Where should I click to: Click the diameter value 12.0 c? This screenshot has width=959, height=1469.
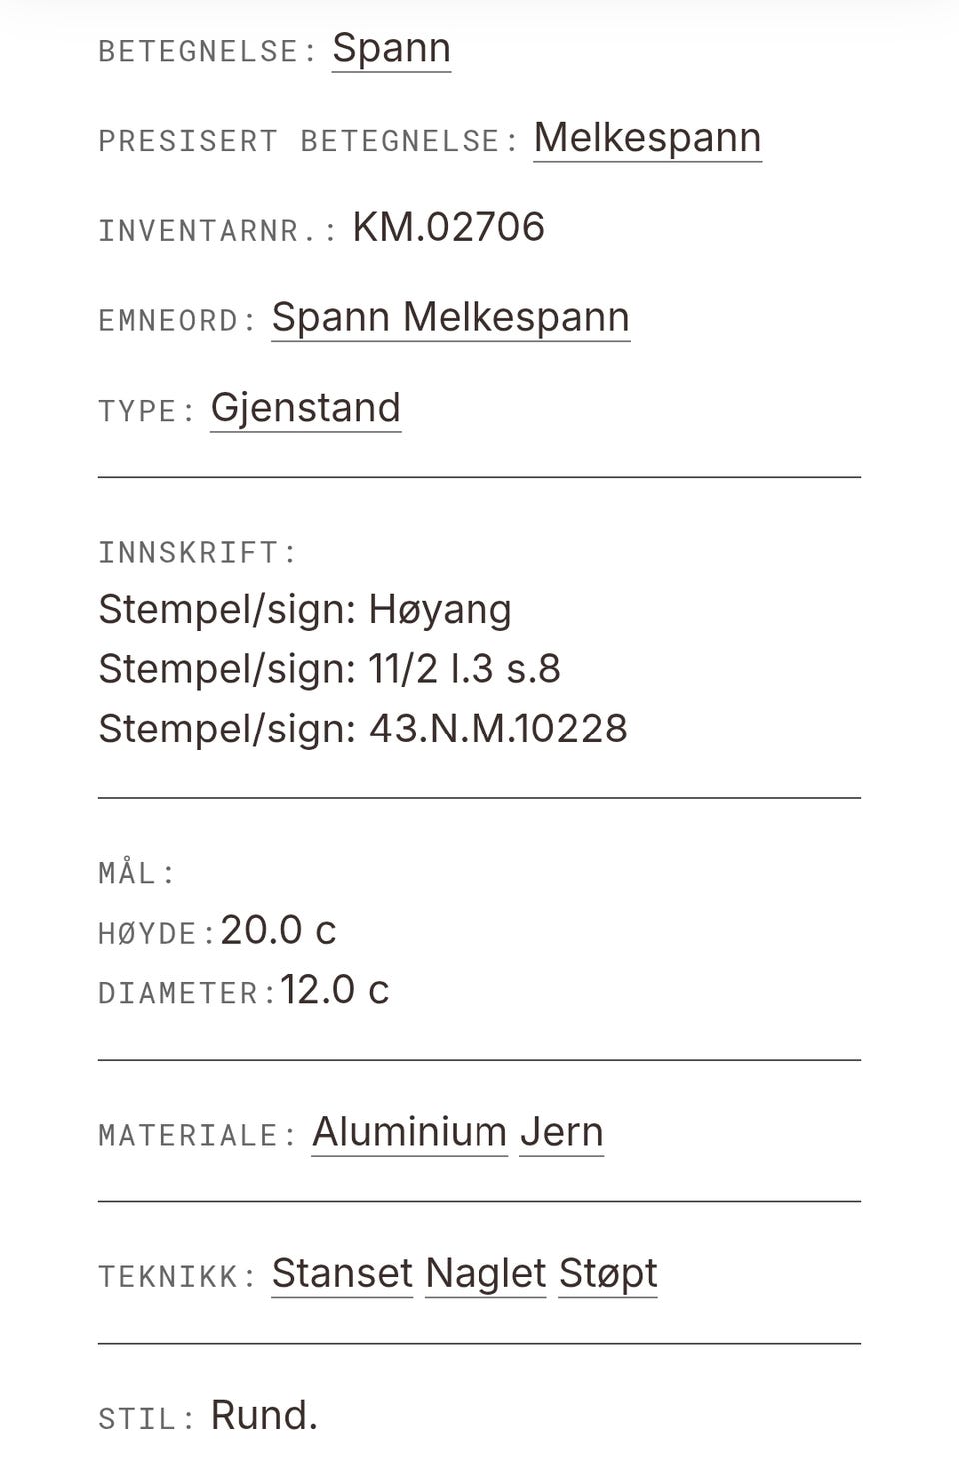coord(334,990)
